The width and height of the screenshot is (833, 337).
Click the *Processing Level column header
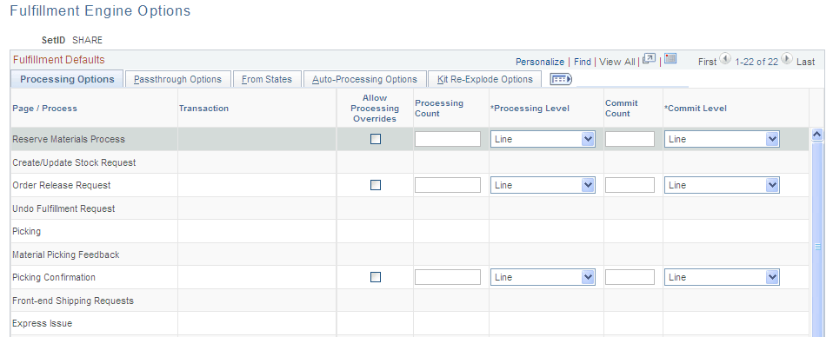pos(530,109)
